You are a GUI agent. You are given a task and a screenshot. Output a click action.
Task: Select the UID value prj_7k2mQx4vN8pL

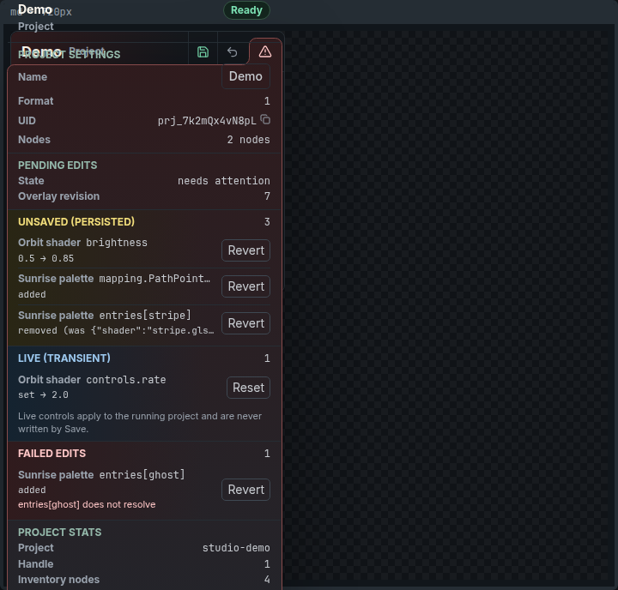[207, 121]
